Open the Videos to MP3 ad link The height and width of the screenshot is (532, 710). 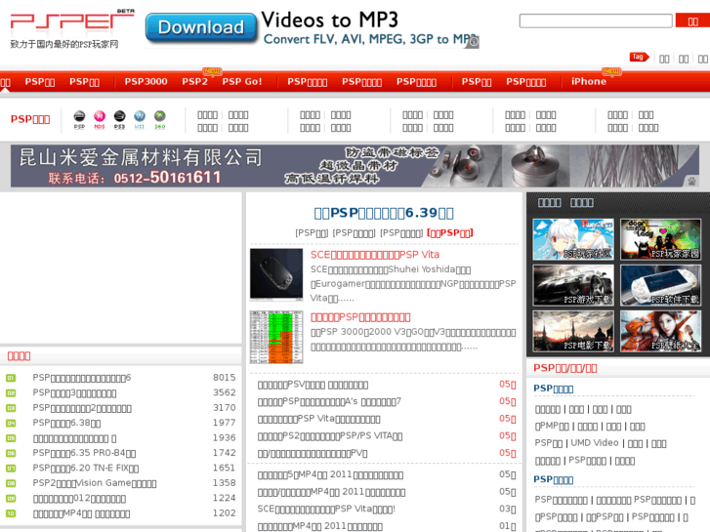pos(330,20)
